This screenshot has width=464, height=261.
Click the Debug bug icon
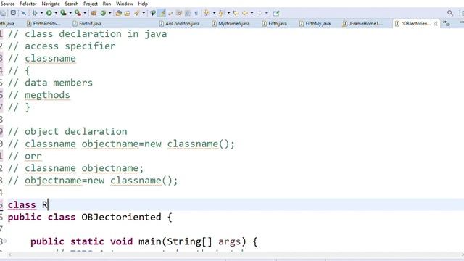[35, 13]
